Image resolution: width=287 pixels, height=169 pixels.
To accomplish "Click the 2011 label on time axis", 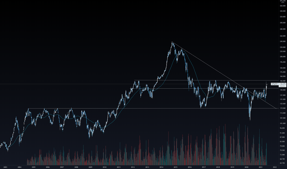I will click(x=119, y=167).
